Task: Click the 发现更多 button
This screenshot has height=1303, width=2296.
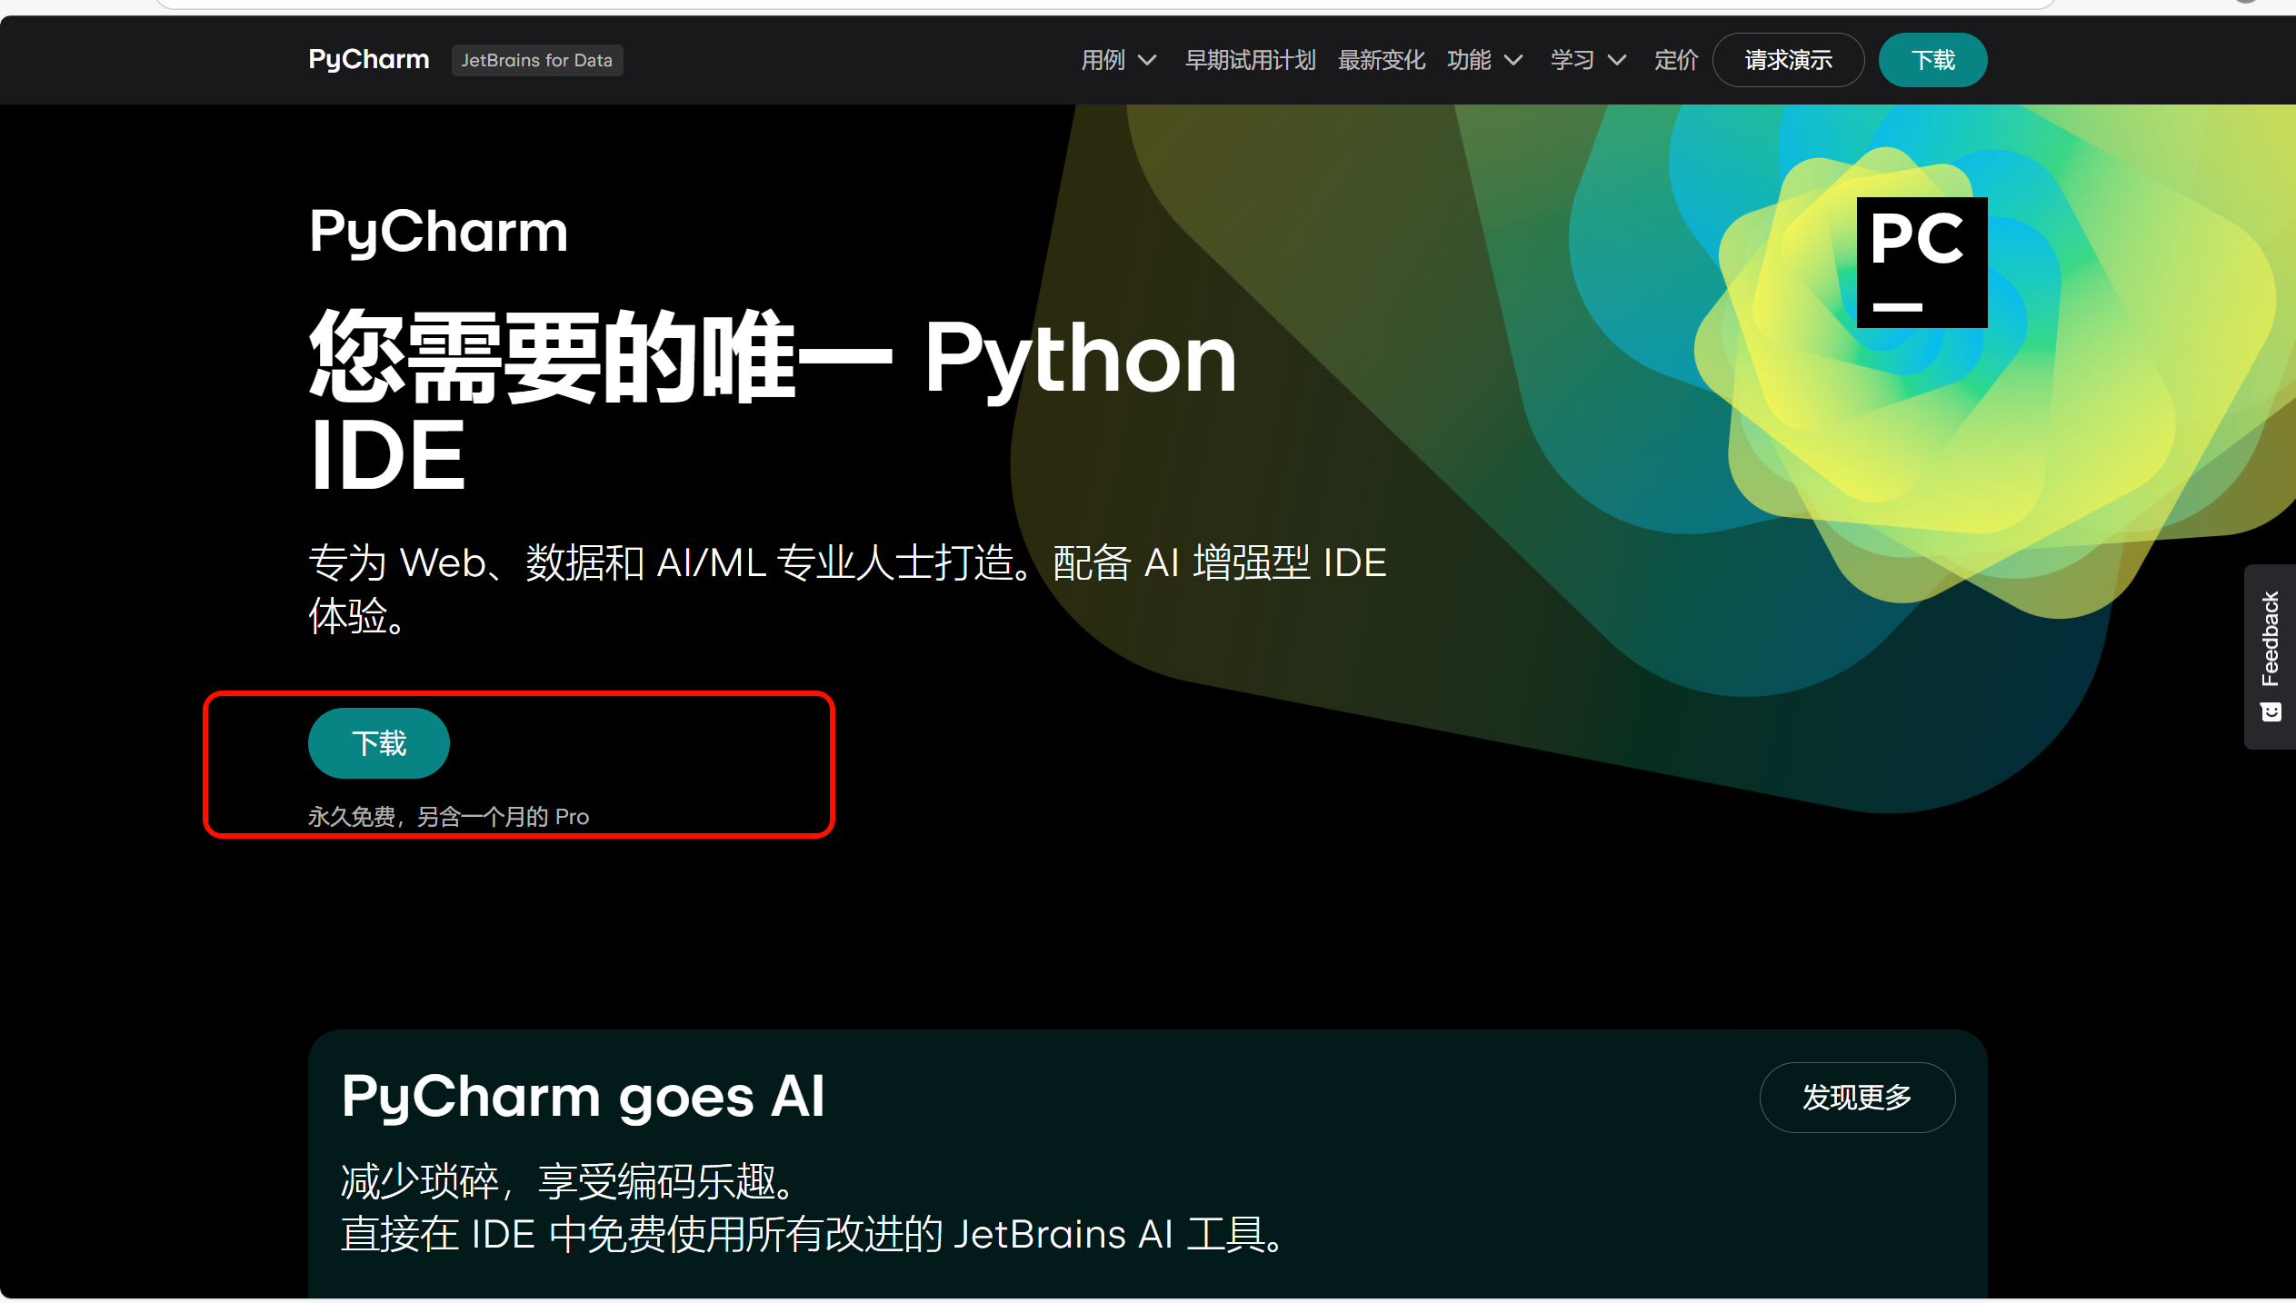Action: [1856, 1097]
